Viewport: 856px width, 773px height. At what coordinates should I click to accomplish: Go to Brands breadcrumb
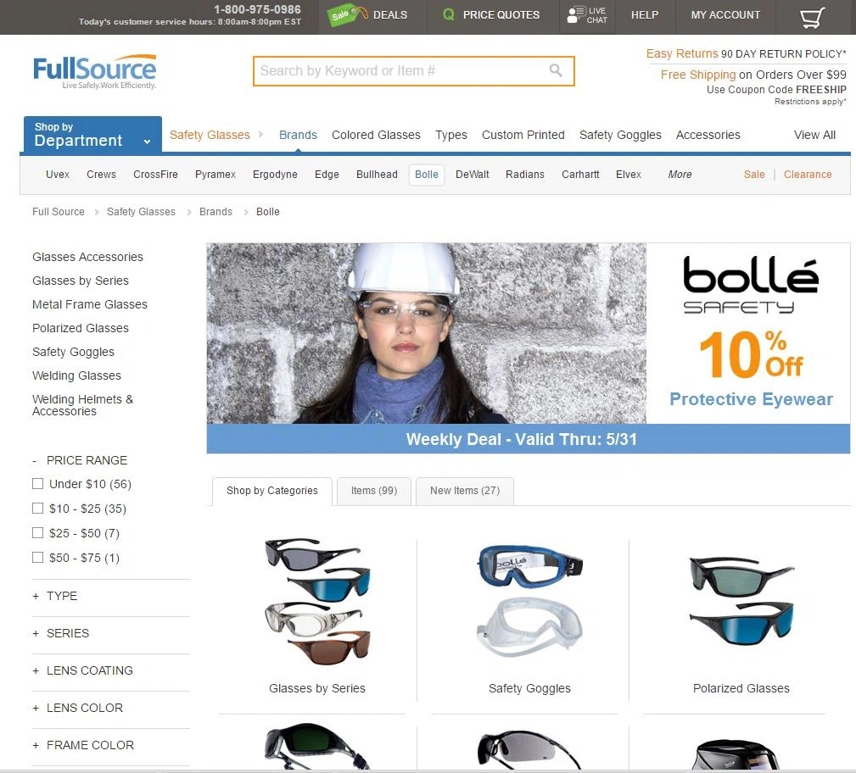point(215,212)
